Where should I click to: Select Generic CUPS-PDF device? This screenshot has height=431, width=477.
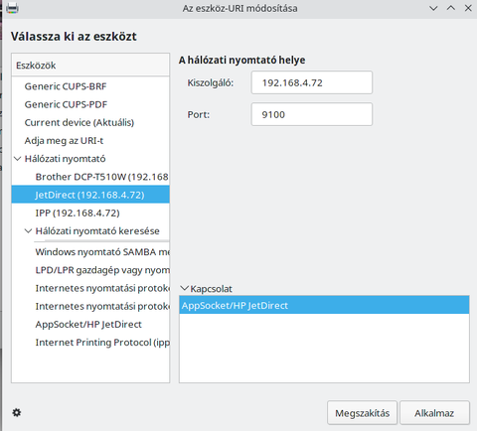coord(90,104)
